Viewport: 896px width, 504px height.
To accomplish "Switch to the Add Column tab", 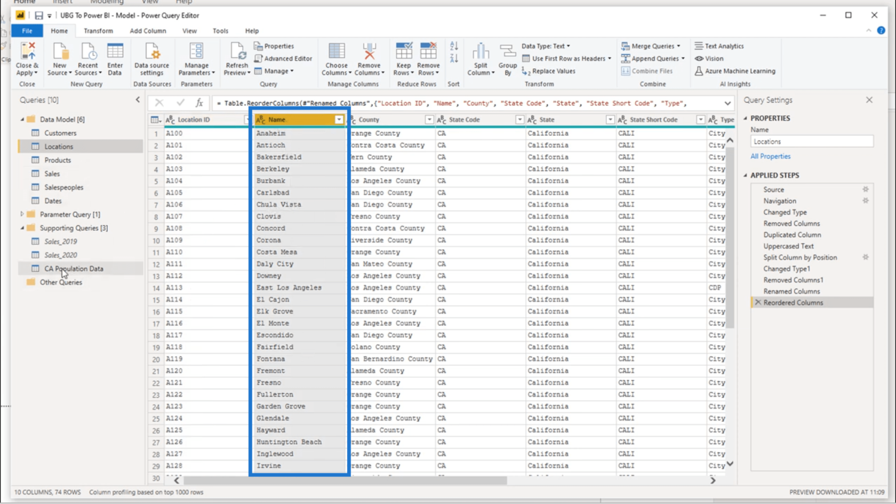I will pos(148,31).
